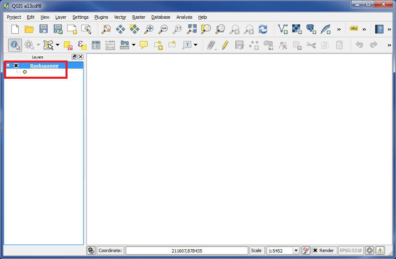This screenshot has height=259, width=396.
Task: Close the Layers panel
Action: click(x=81, y=57)
